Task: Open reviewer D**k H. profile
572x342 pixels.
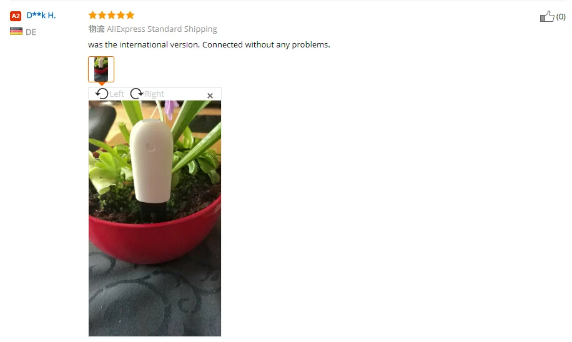Action: (41, 16)
